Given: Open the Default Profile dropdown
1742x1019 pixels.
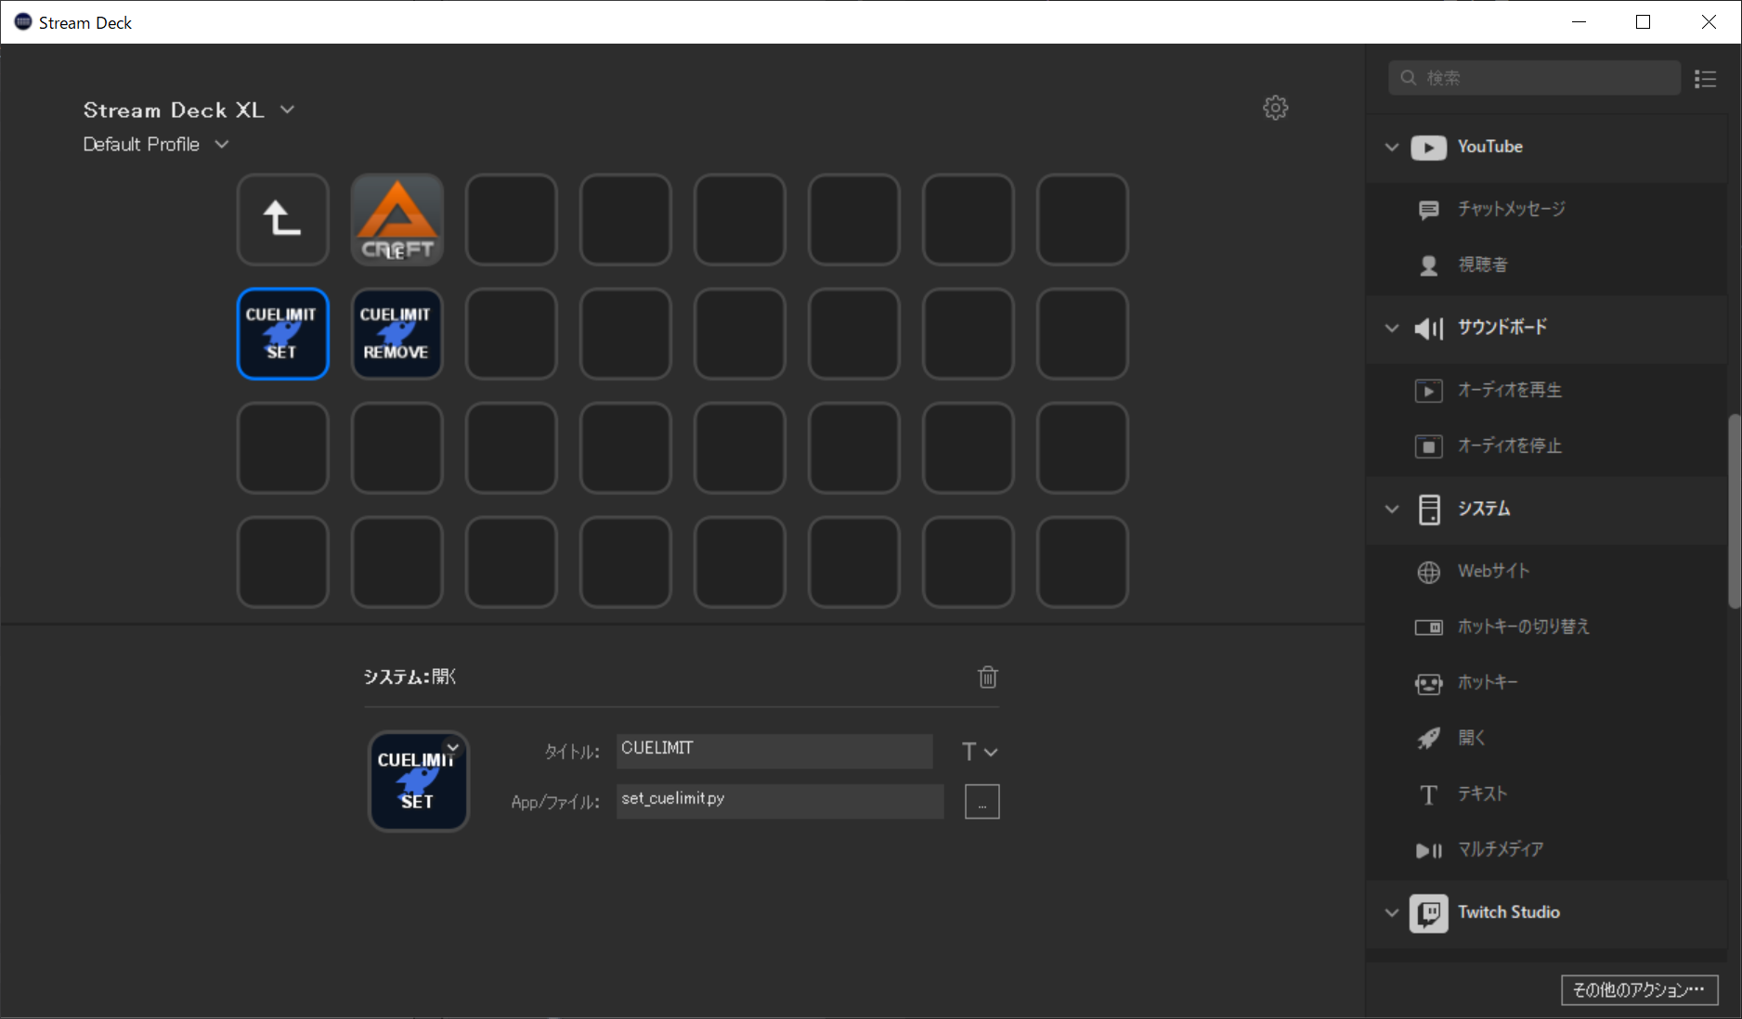Looking at the screenshot, I should (221, 144).
